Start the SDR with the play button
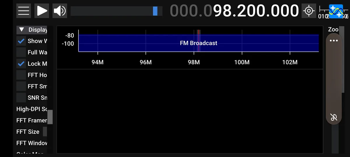Viewport: 350px width, 157px height. (x=42, y=11)
